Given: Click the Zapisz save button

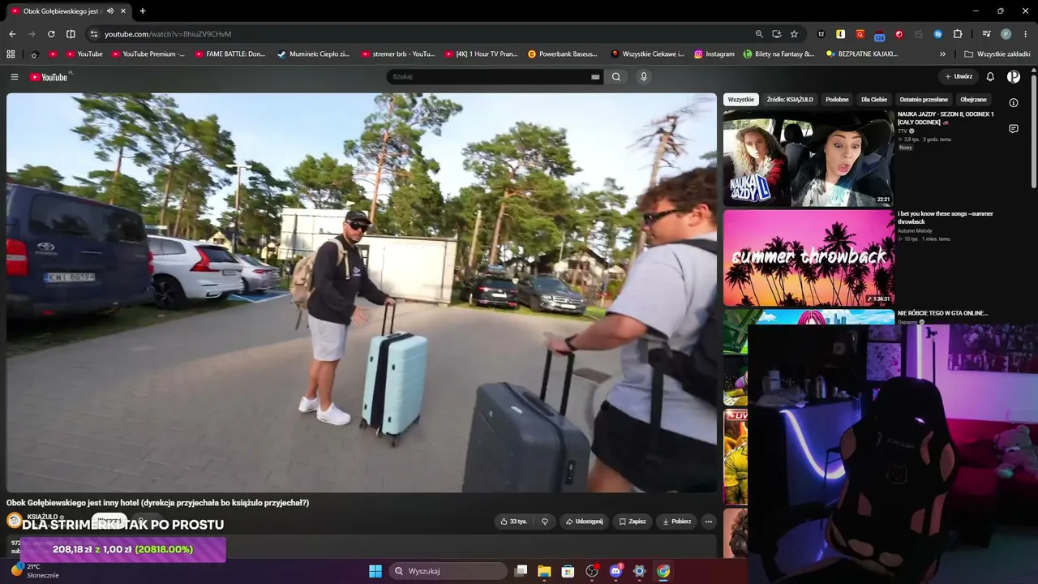Looking at the screenshot, I should point(633,522).
